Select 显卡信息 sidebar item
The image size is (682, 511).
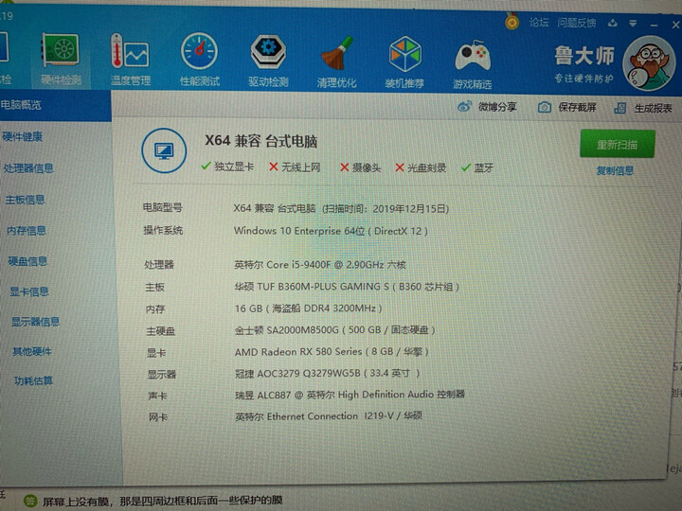[29, 291]
